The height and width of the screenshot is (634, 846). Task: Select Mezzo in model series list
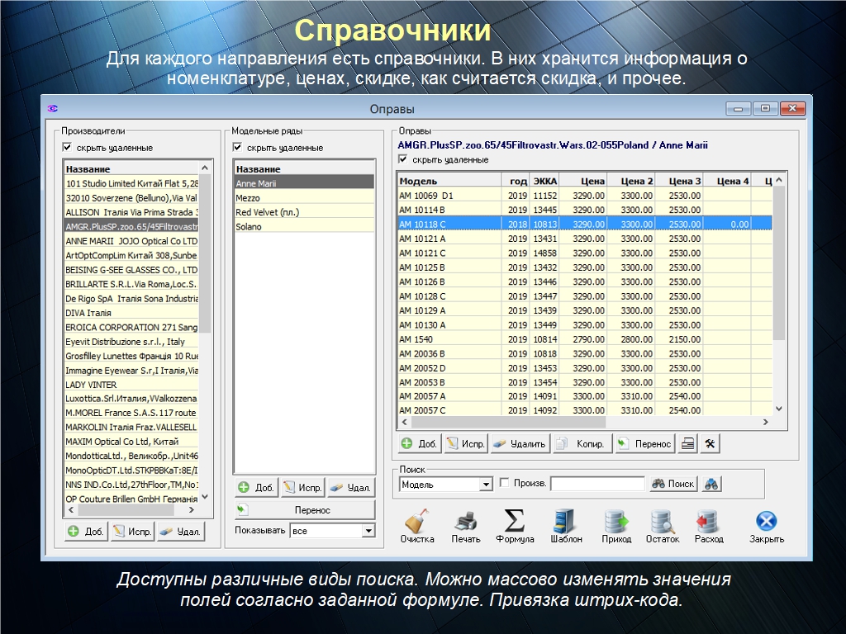point(248,198)
